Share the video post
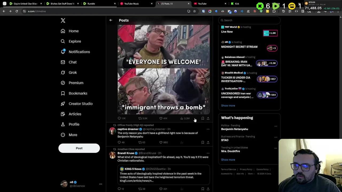 tap(208, 118)
